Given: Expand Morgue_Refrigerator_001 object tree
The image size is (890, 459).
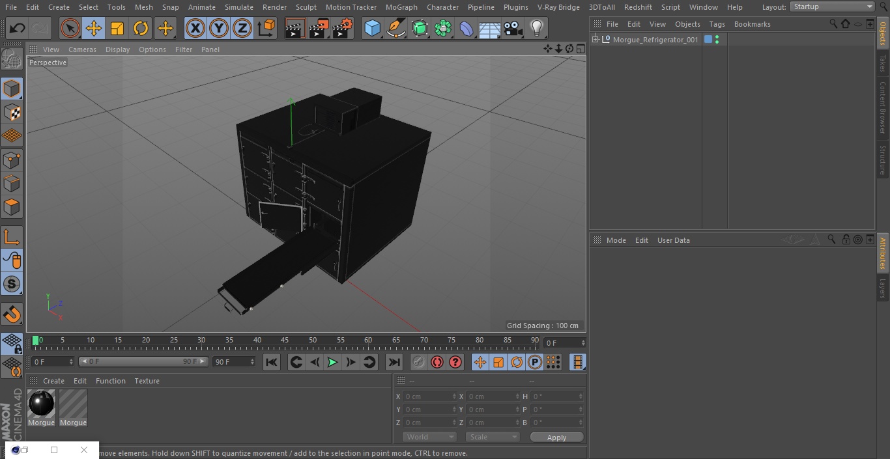Looking at the screenshot, I should tap(595, 40).
